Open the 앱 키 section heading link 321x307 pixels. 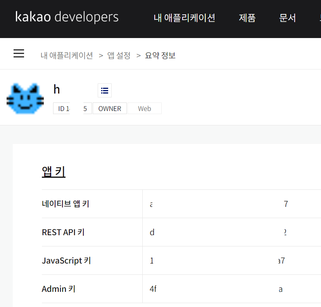[x=53, y=172]
